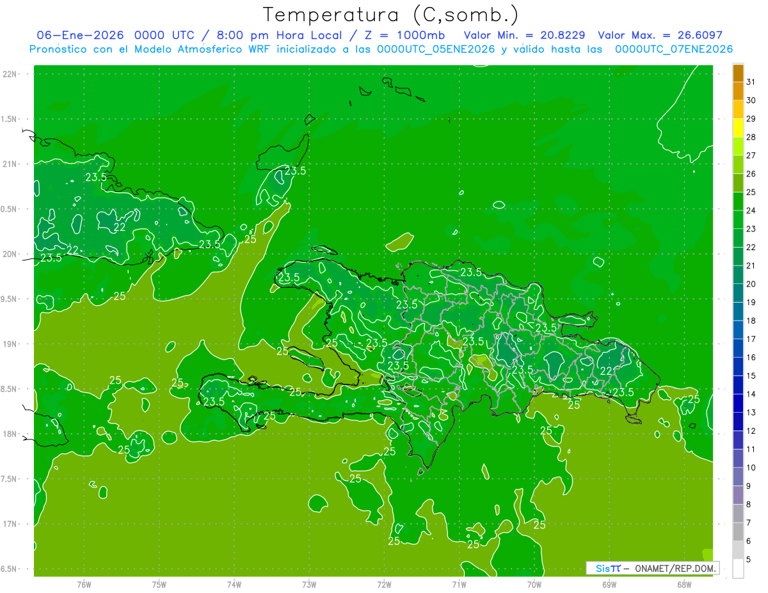
Task: Pick the color bar segment between 22 and 23
Action: 738,238
